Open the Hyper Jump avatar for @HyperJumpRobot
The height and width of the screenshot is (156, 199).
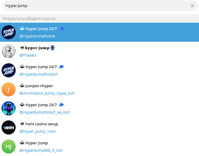pyautogui.click(x=9, y=32)
